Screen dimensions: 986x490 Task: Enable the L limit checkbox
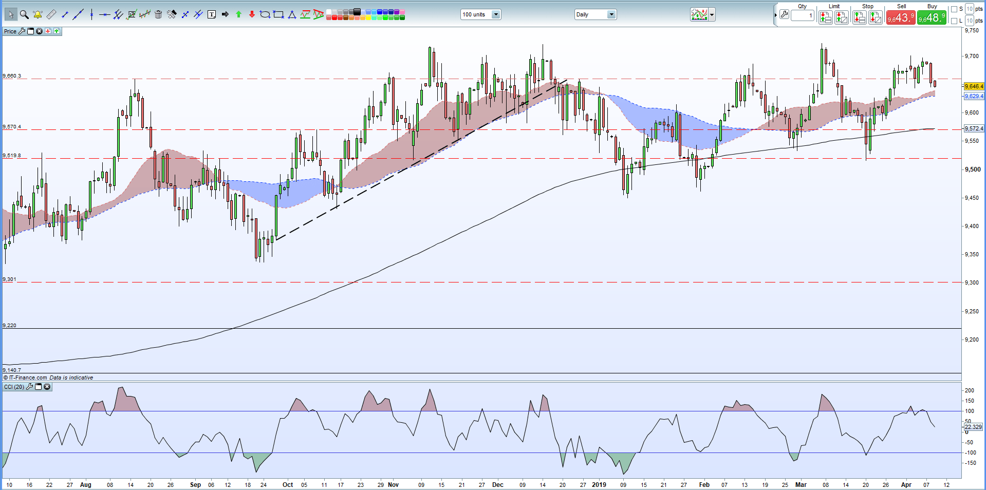point(954,21)
